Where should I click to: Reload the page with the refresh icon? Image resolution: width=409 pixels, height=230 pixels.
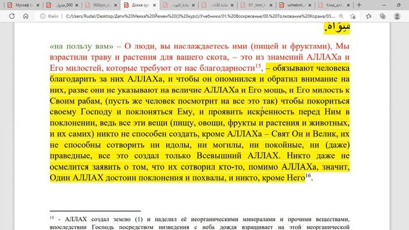coord(12,16)
